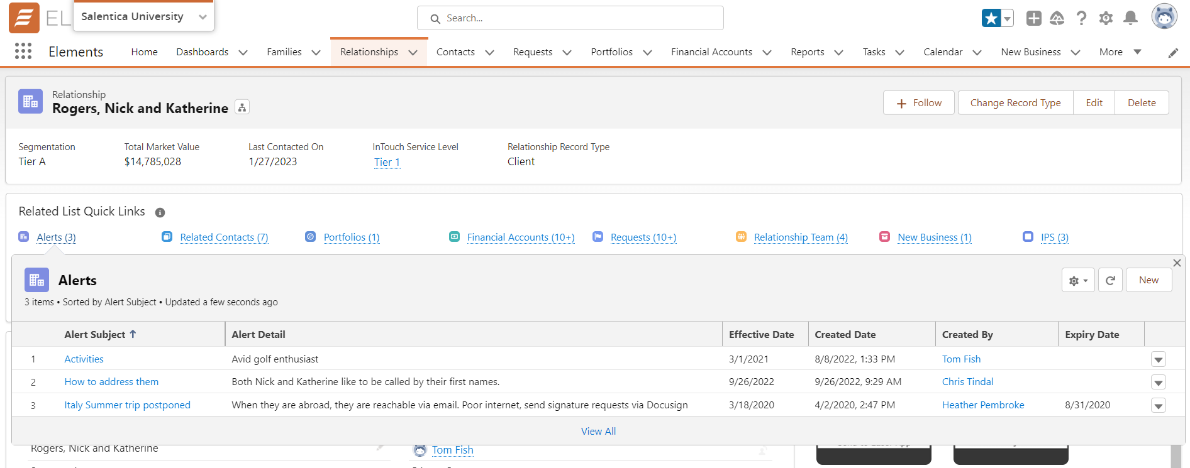Click the notifications bell icon
The width and height of the screenshot is (1190, 468).
pyautogui.click(x=1130, y=18)
